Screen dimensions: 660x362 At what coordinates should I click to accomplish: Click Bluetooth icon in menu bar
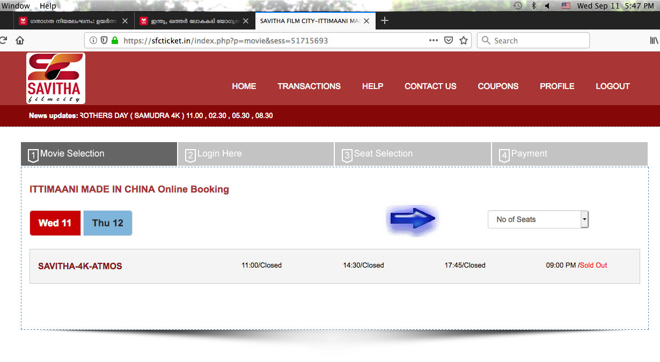tap(533, 5)
